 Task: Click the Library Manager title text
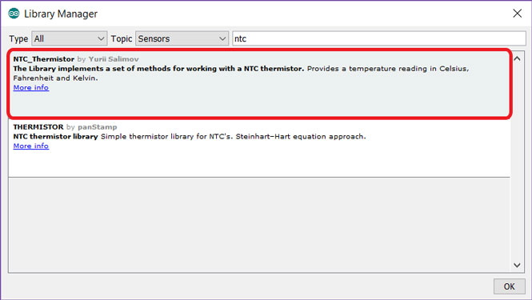coord(61,14)
